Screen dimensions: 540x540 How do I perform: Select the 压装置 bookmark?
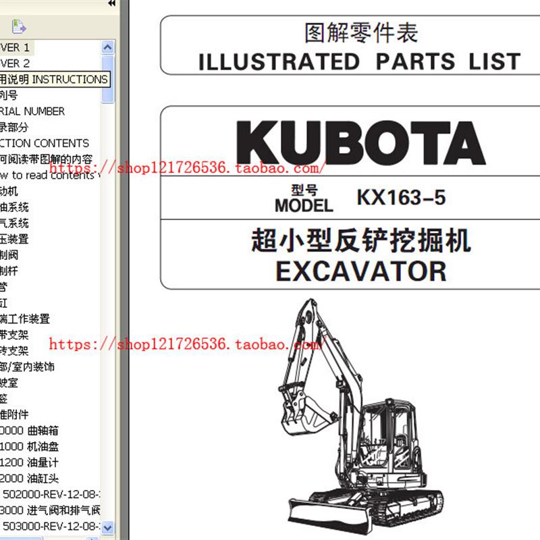click(14, 239)
